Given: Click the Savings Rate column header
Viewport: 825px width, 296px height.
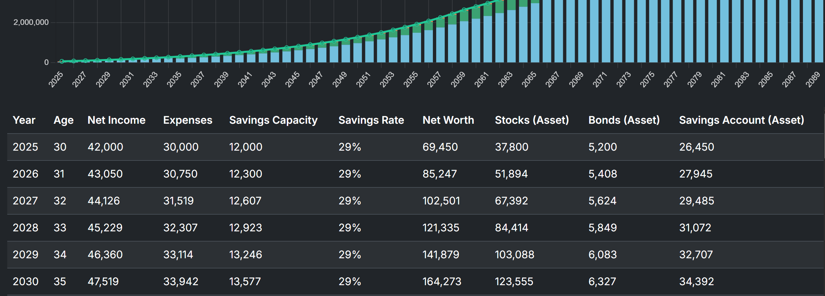Looking at the screenshot, I should click(x=371, y=120).
